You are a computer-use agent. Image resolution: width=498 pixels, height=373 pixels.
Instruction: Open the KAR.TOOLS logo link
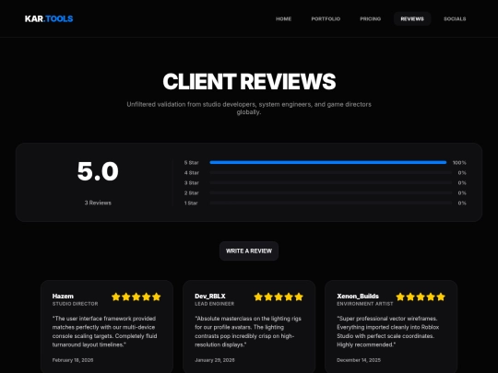pyautogui.click(x=49, y=18)
